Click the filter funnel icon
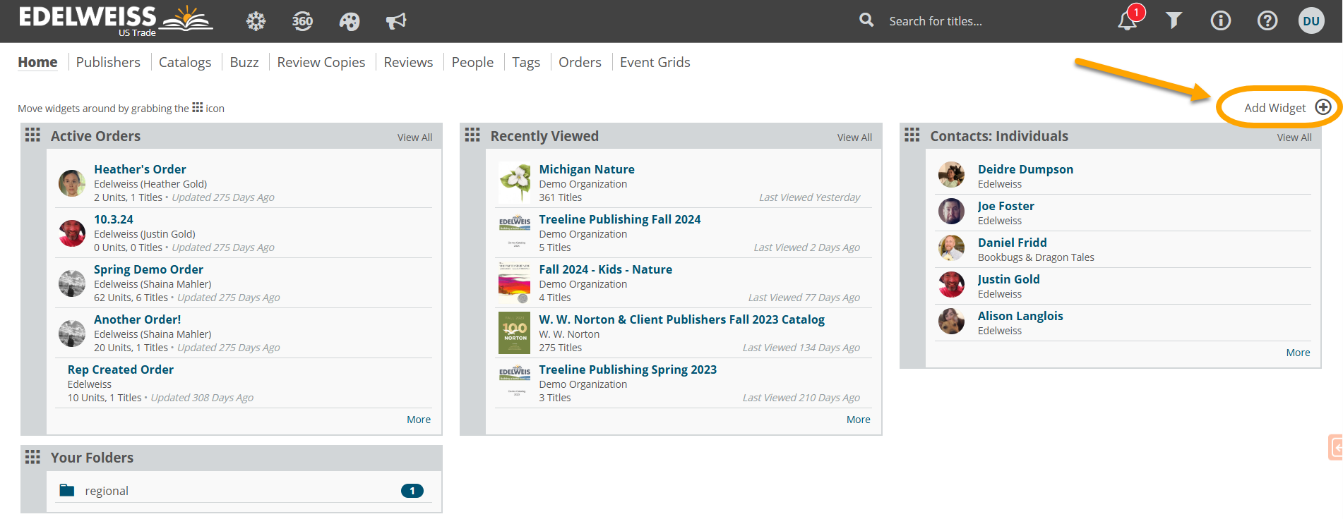 [x=1174, y=21]
